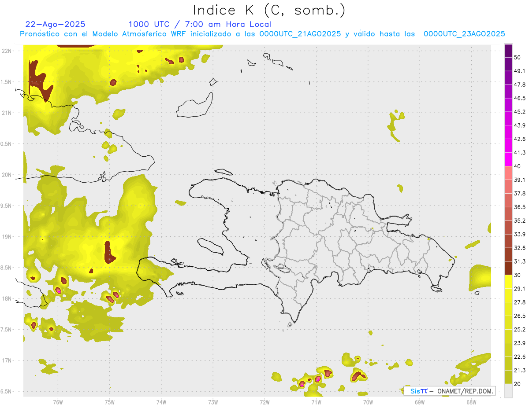Image resolution: width=529 pixels, height=408 pixels.
Task: Select the longitude axis label "68W"
Action: pos(471,402)
